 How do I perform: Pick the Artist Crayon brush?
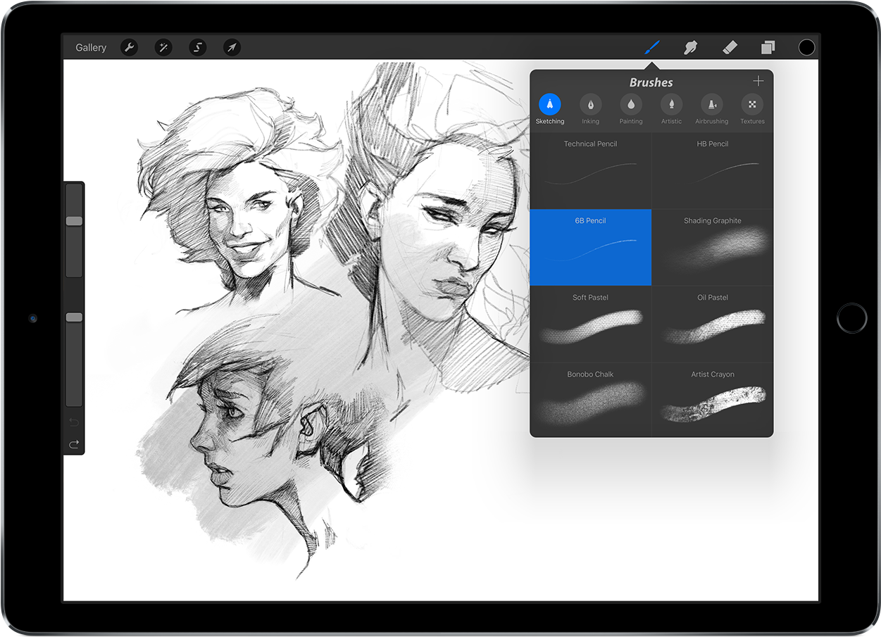click(712, 400)
